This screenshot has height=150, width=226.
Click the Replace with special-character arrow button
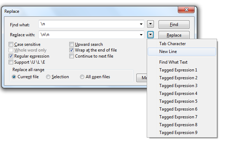[x=151, y=35]
